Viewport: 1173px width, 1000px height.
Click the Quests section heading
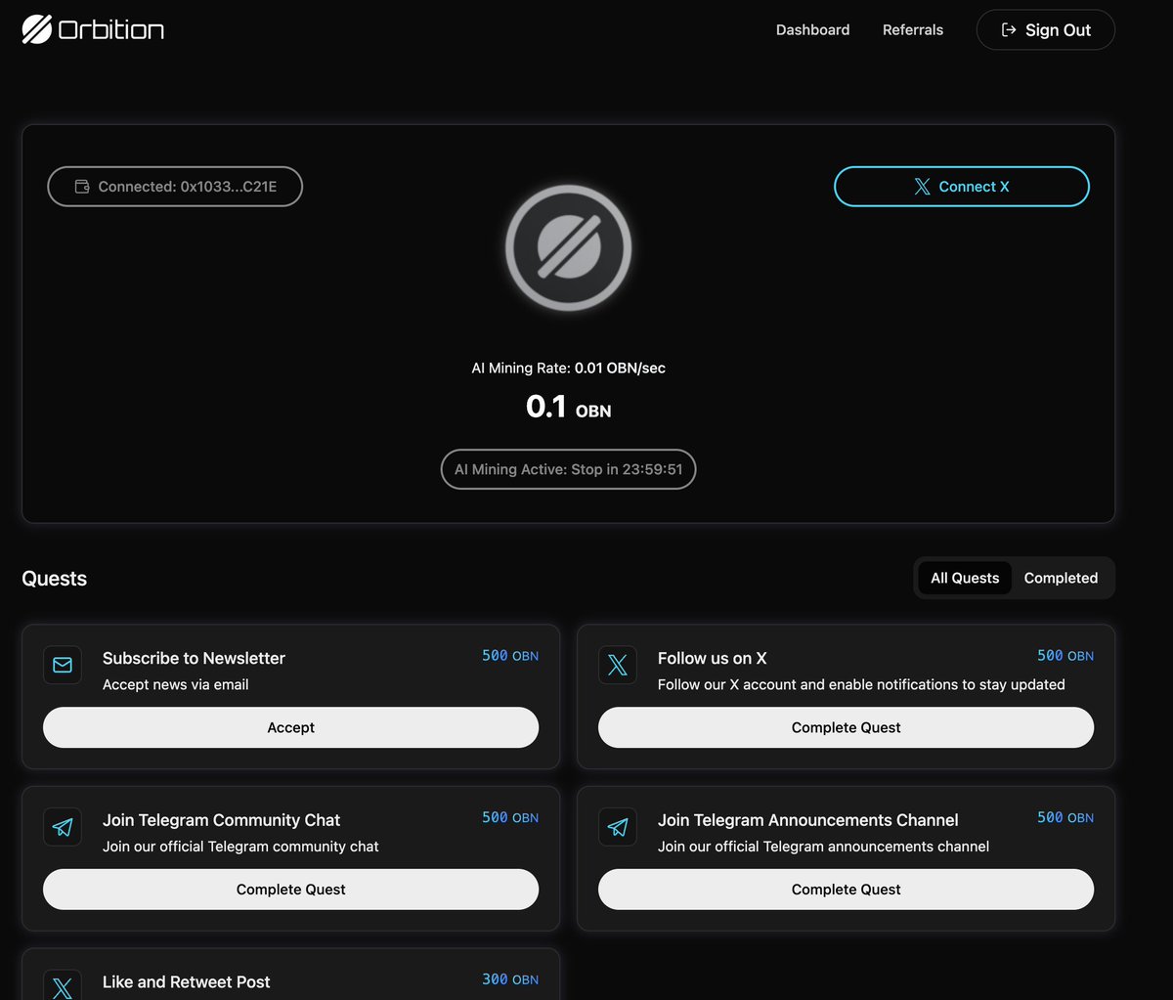click(x=55, y=579)
